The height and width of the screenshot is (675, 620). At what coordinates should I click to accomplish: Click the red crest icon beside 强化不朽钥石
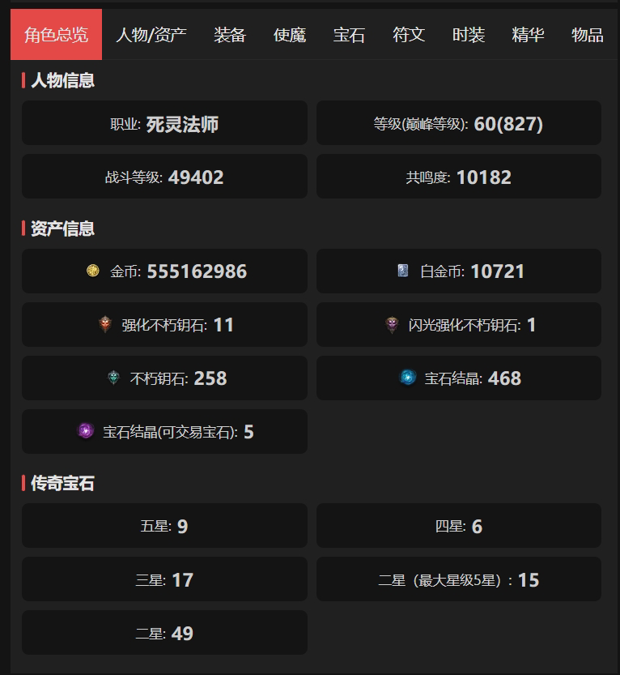point(105,324)
